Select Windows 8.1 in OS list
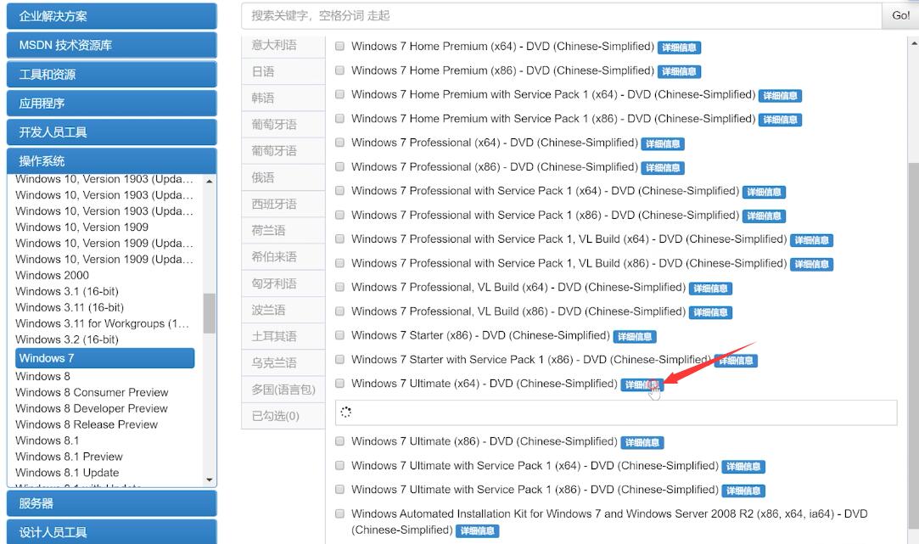This screenshot has width=919, height=544. pos(48,440)
